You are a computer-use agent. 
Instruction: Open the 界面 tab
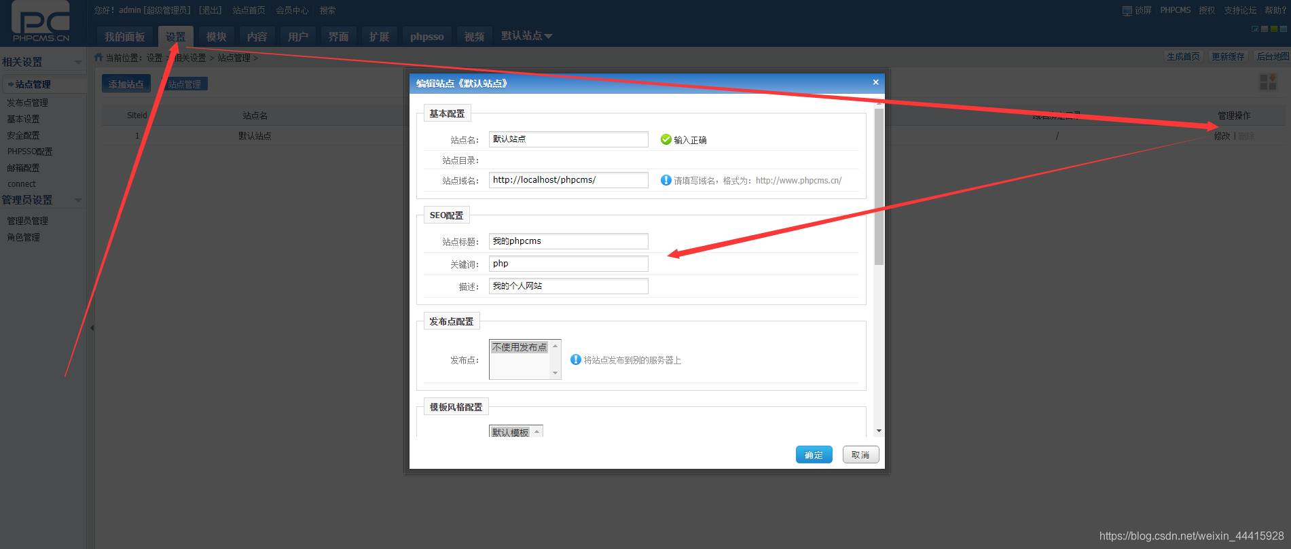pyautogui.click(x=339, y=37)
